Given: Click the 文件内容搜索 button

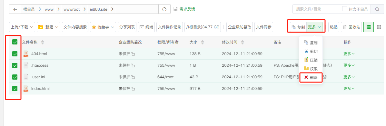Looking at the screenshot, I should pos(75,27).
